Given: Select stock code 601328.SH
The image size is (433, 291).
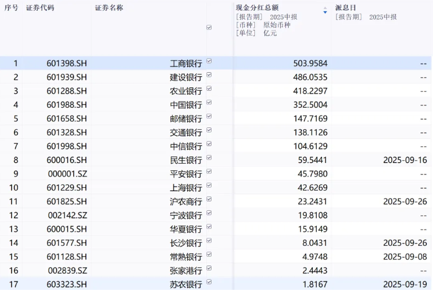Looking at the screenshot, I should click(67, 133).
